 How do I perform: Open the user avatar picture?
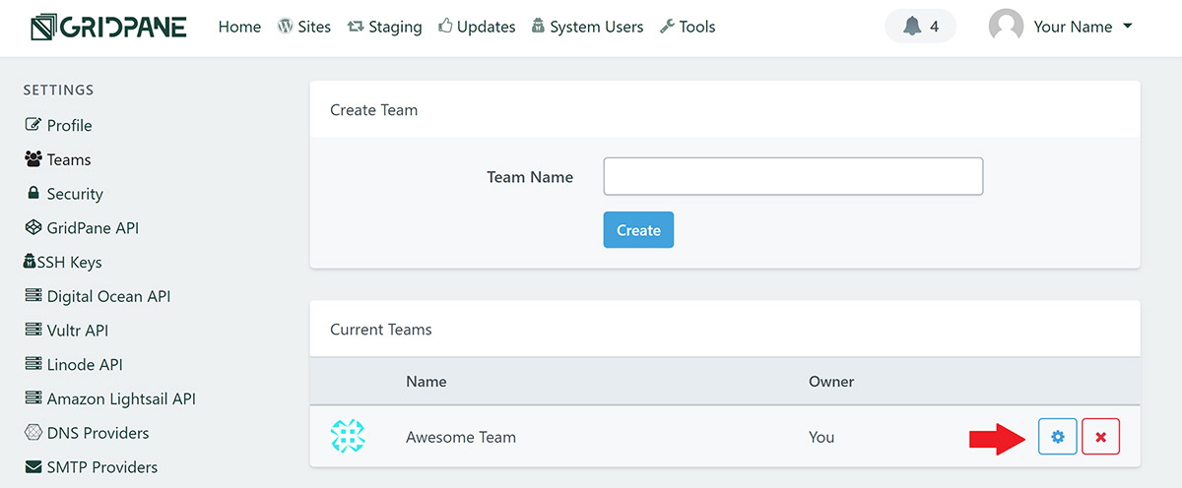(1006, 27)
